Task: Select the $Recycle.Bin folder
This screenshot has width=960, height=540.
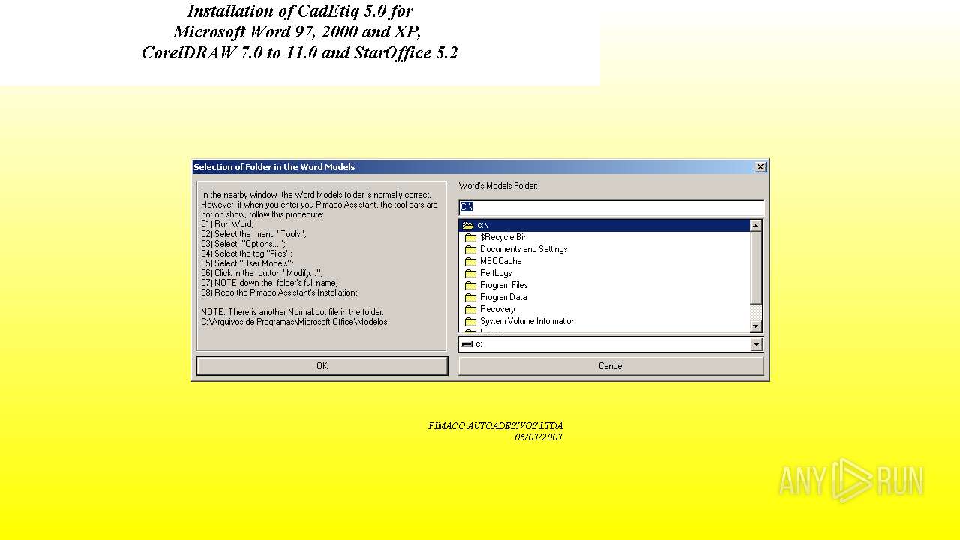Action: point(604,237)
